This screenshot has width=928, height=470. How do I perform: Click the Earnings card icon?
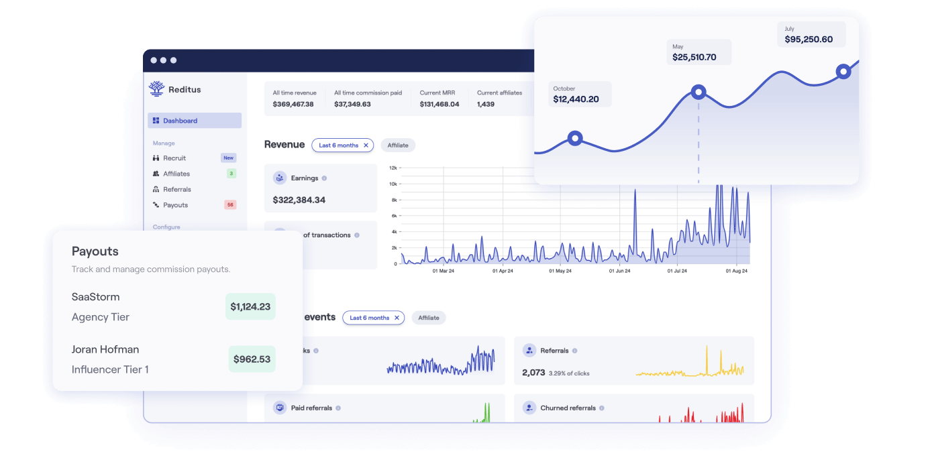pos(280,178)
